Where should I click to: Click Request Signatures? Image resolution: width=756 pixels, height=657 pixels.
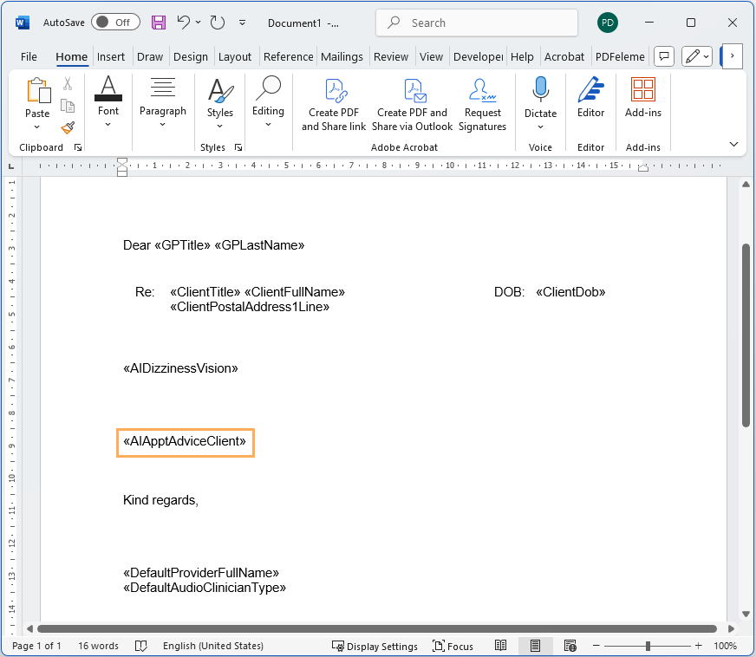(x=483, y=105)
